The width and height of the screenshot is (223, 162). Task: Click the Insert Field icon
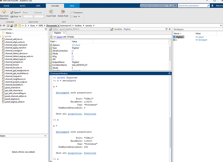pos(51,12)
